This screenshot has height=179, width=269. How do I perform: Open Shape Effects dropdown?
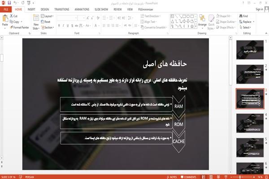(226, 27)
